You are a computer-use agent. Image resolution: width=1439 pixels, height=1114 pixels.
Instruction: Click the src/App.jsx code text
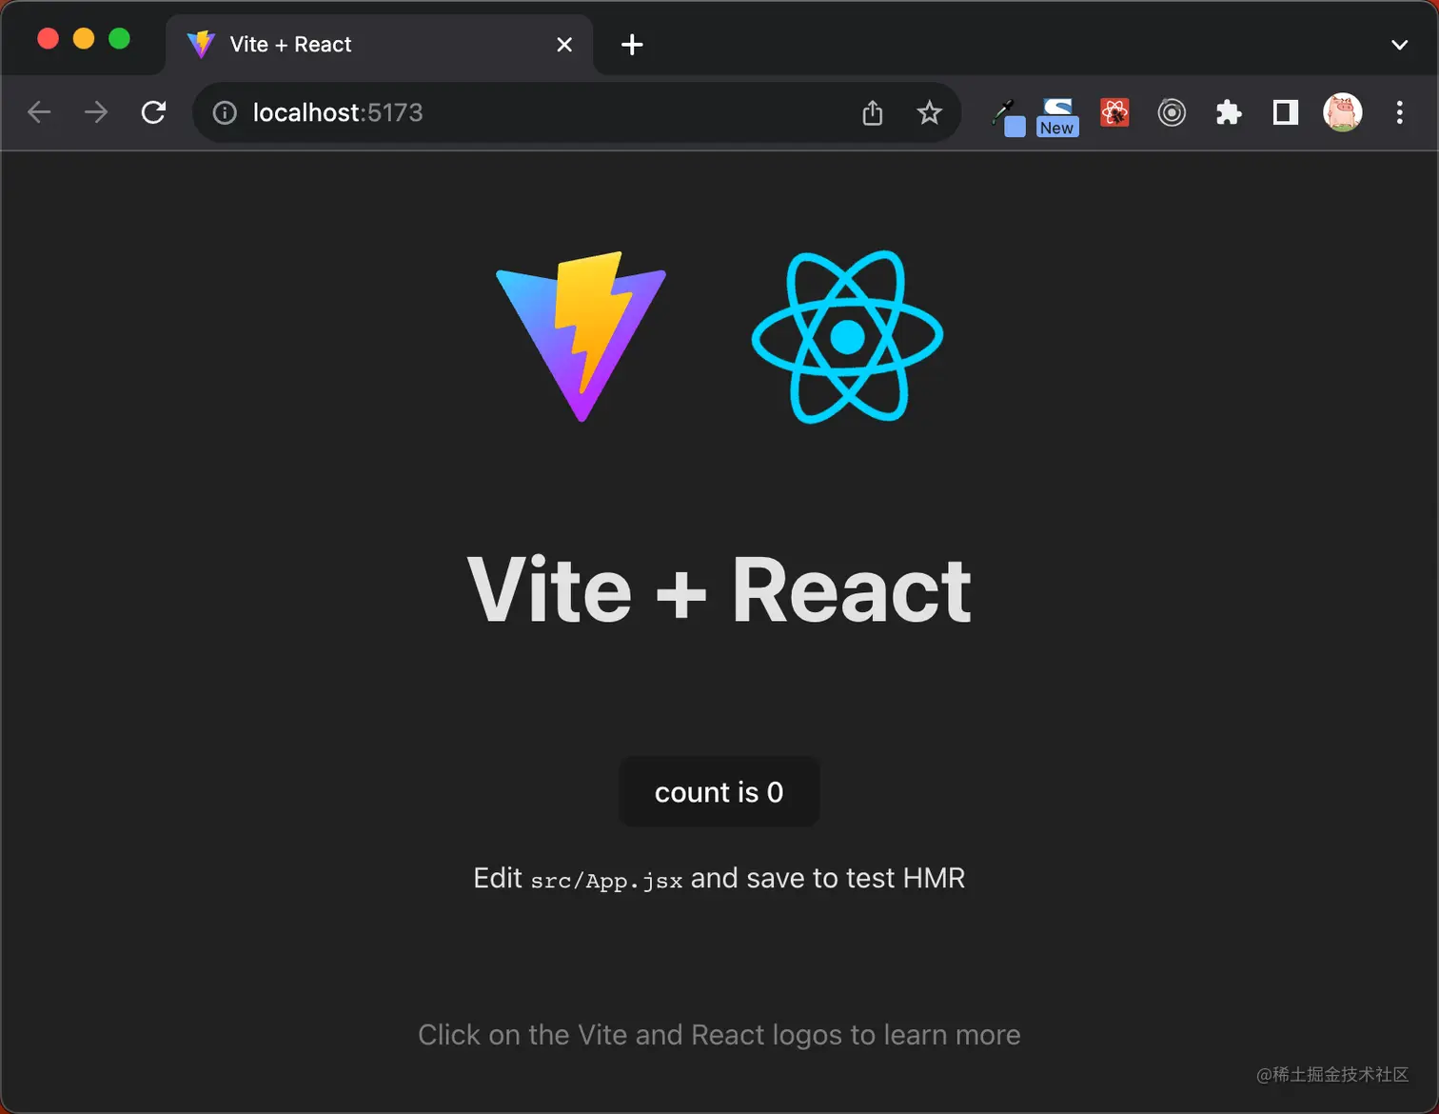(606, 881)
